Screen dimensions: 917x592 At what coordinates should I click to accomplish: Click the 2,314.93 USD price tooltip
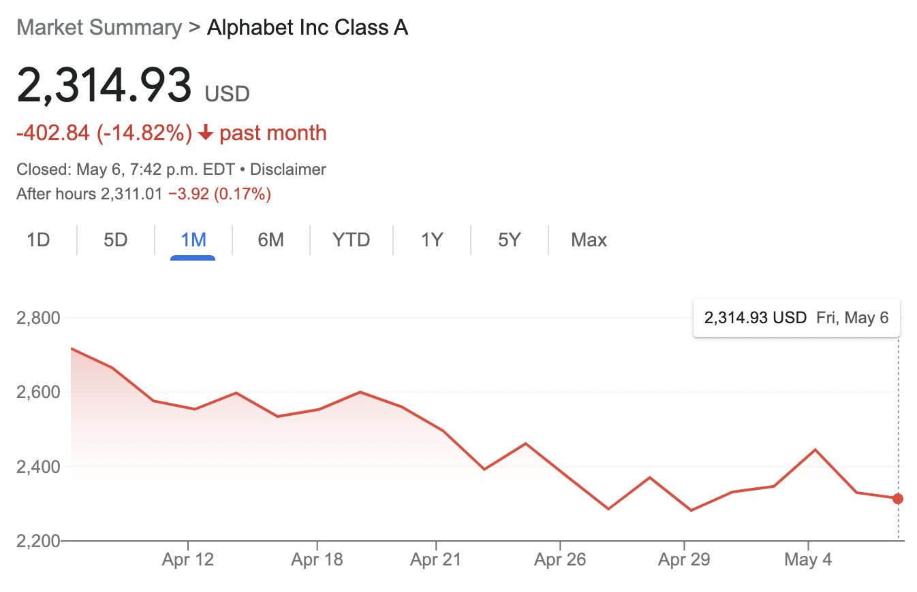click(x=796, y=318)
